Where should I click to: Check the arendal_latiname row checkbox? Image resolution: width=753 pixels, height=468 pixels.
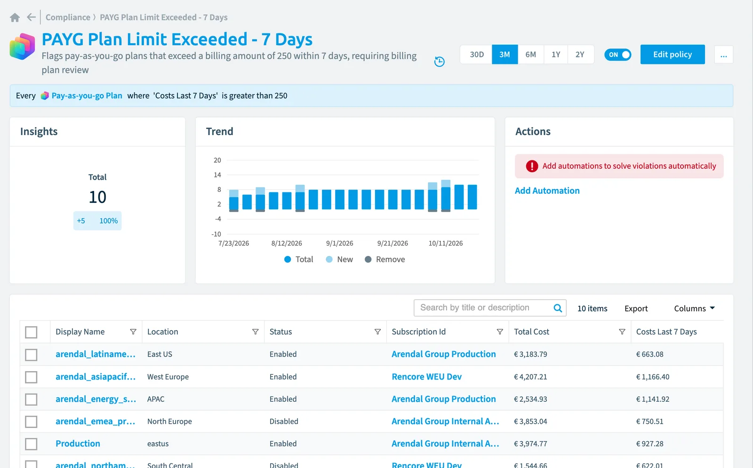tap(31, 355)
